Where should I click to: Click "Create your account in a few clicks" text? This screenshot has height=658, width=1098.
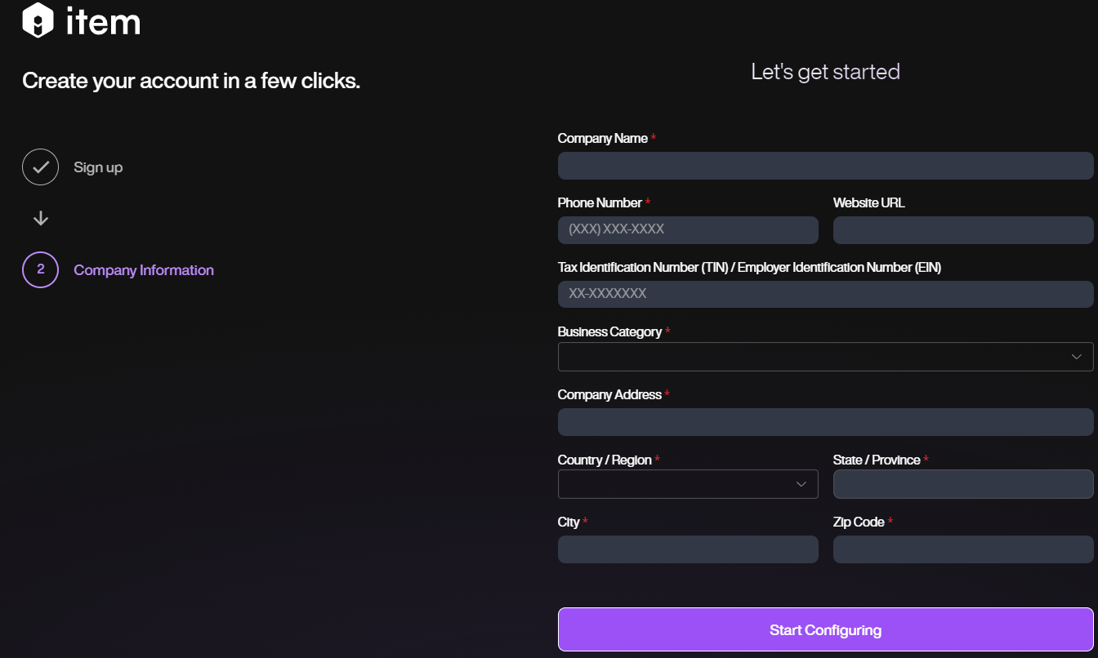[191, 81]
